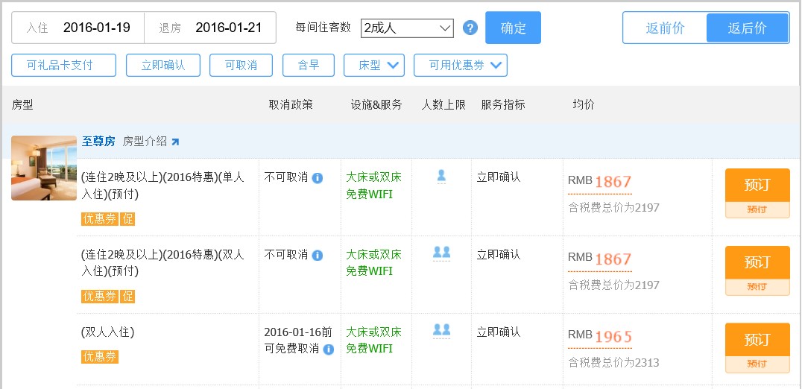Image resolution: width=802 pixels, height=389 pixels.
Task: Click 预订 for the RMB 1965 room
Action: (757, 340)
